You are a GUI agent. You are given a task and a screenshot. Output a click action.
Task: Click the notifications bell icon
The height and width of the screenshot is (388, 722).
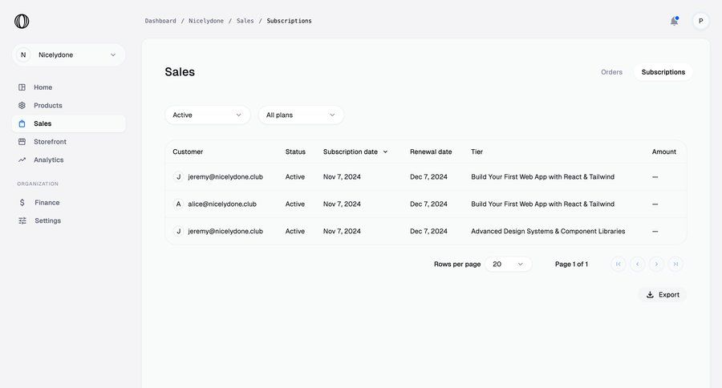click(674, 21)
